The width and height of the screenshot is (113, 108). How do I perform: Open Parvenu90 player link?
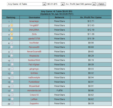(34, 47)
